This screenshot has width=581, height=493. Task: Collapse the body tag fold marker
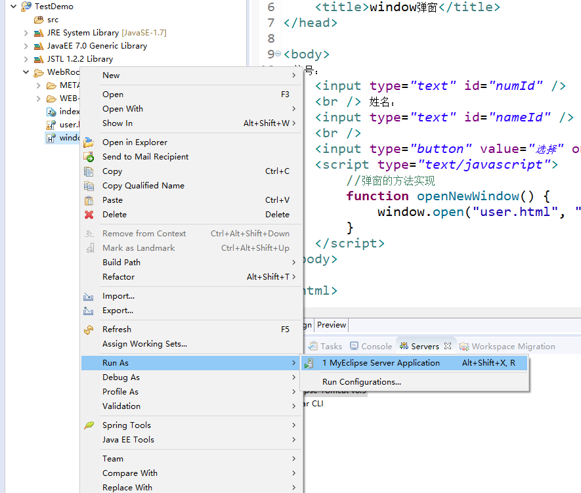pyautogui.click(x=278, y=53)
